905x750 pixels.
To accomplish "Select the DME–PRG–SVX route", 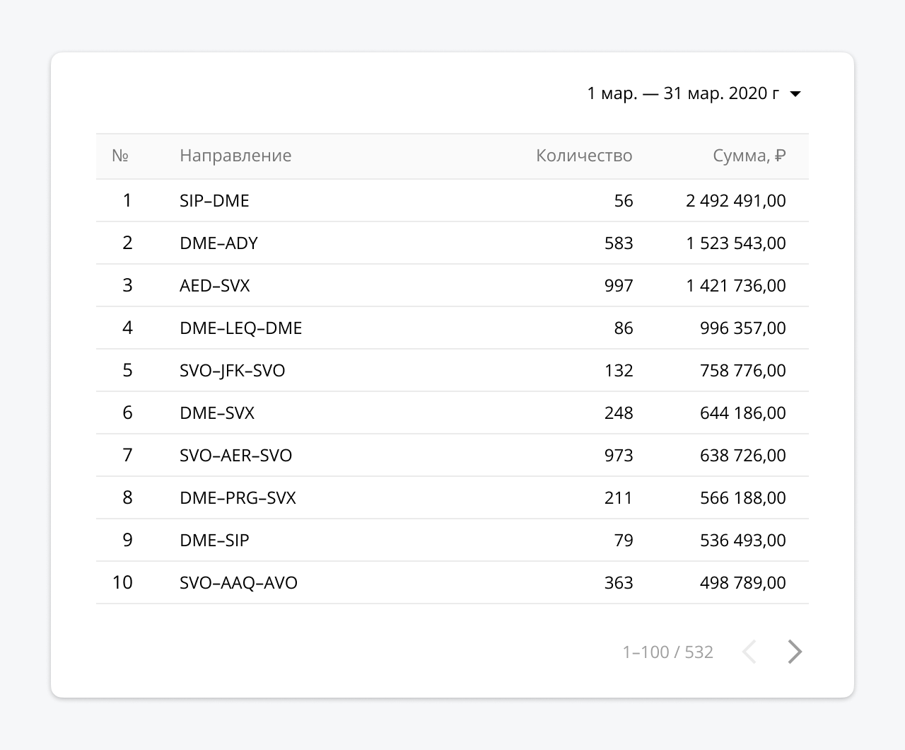I will click(237, 497).
